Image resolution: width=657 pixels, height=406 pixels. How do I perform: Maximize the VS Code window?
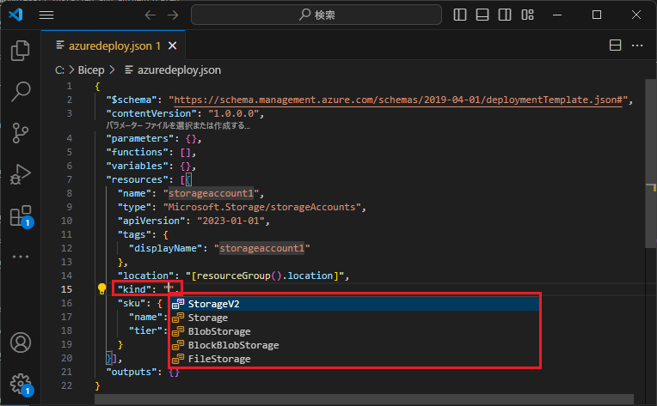pos(597,15)
